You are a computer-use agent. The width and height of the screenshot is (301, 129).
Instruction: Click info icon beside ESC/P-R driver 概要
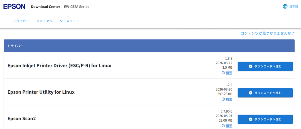tap(223, 73)
